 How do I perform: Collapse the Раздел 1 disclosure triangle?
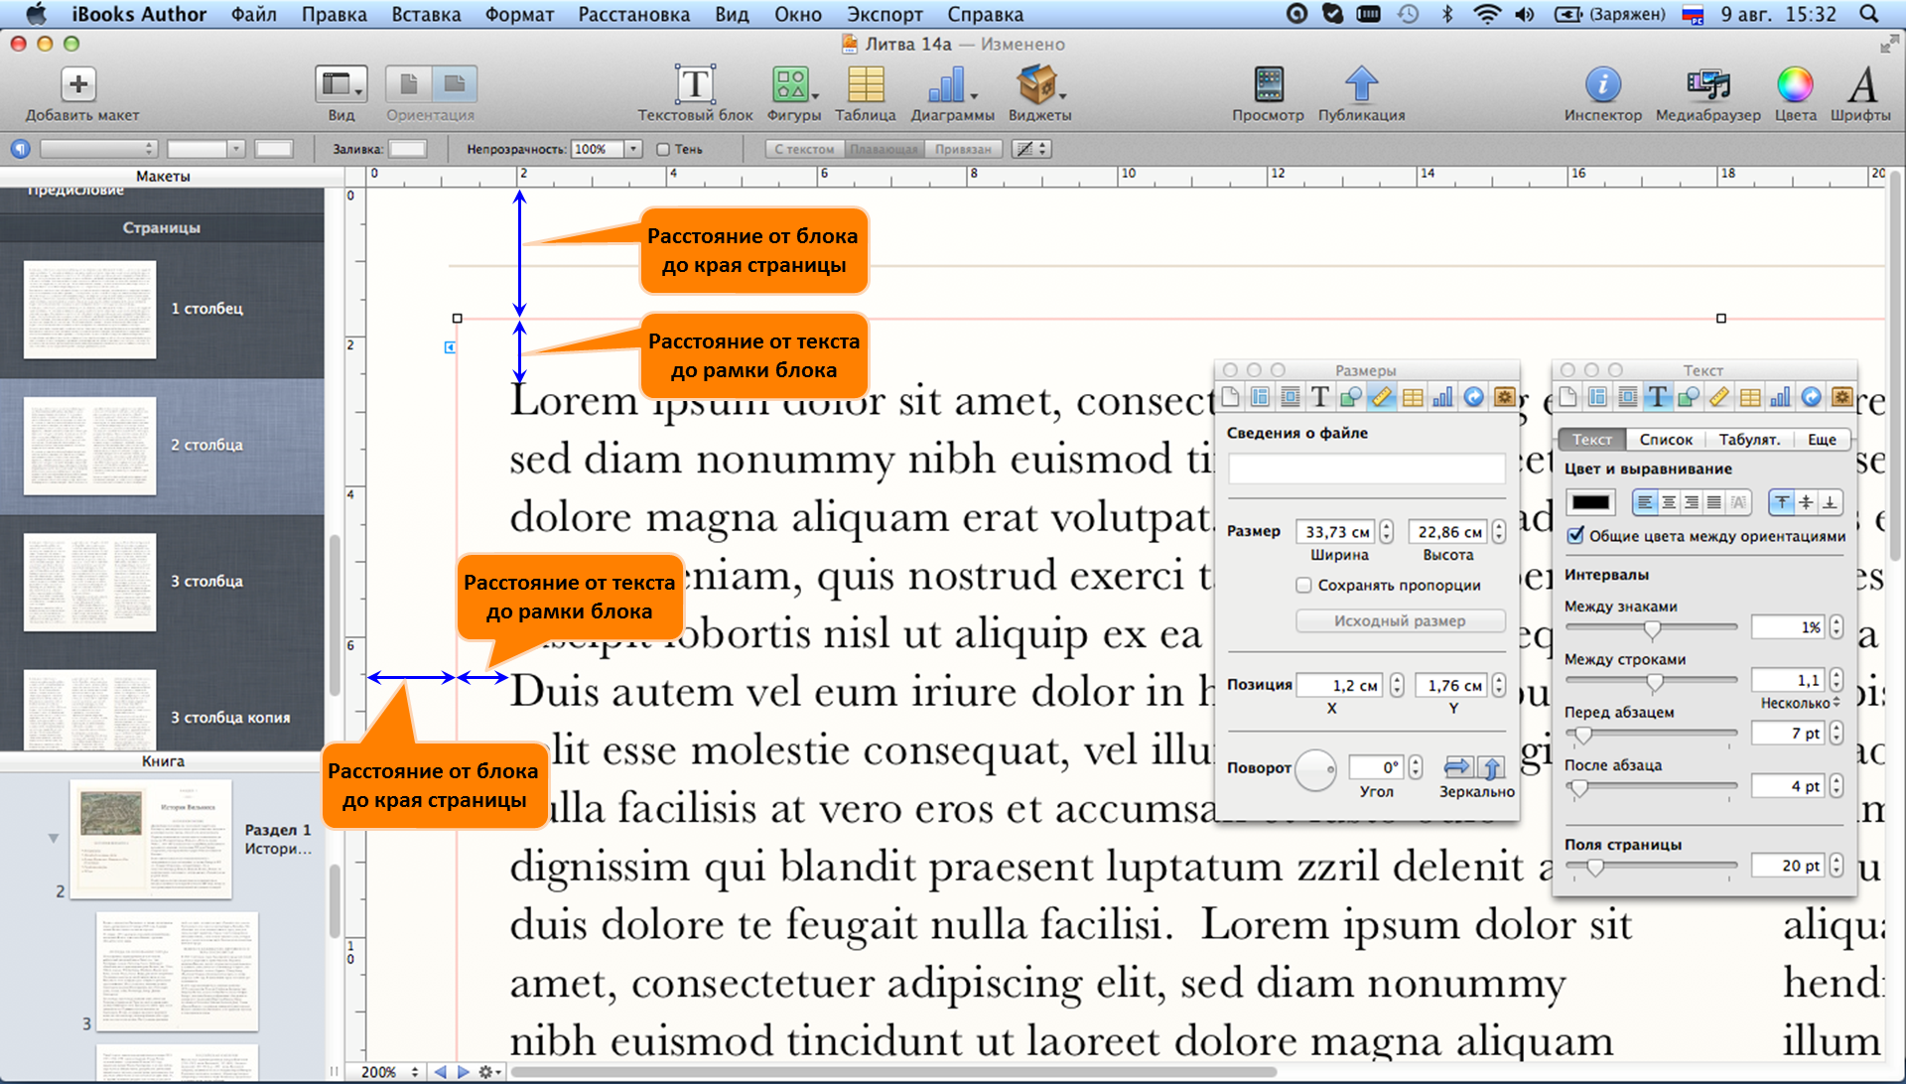(x=54, y=839)
